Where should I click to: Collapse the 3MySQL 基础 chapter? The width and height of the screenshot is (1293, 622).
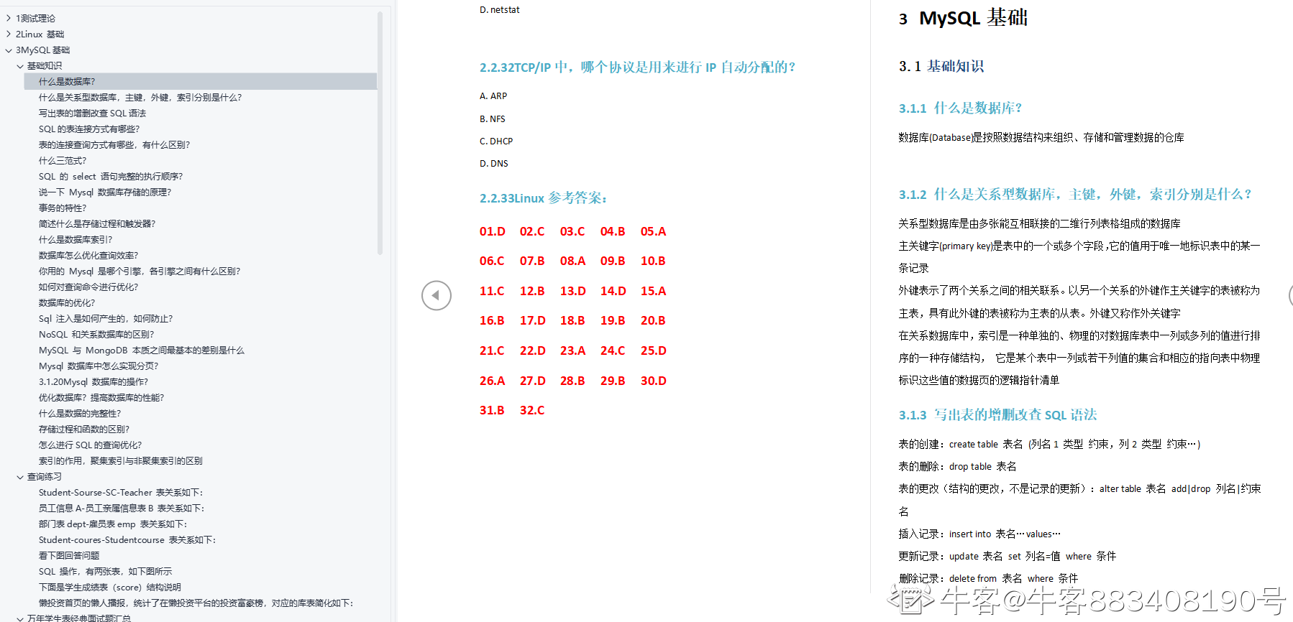[9, 50]
